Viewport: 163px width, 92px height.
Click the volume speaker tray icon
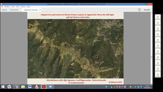click(136, 87)
